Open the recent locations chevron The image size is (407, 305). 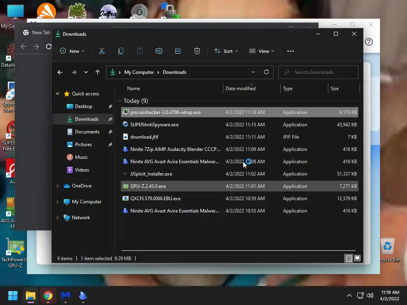click(86, 72)
